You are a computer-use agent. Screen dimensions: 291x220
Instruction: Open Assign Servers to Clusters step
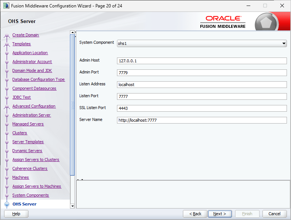(36, 160)
